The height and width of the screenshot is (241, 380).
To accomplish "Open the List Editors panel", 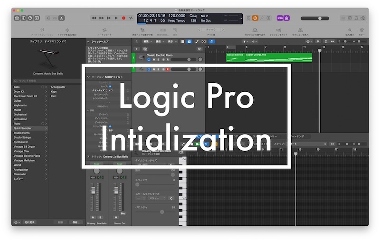I will pyautogui.click(x=343, y=18).
